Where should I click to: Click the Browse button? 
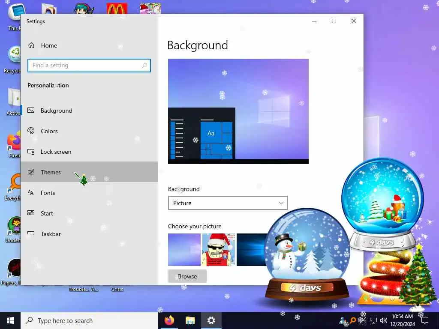[187, 276]
